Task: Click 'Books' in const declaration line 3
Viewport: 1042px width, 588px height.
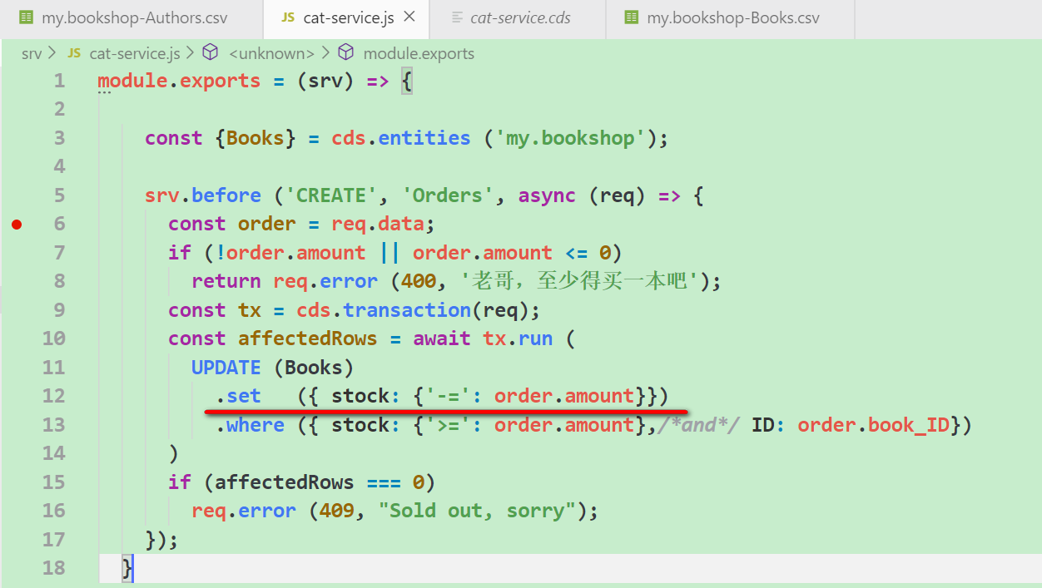Action: pyautogui.click(x=256, y=138)
